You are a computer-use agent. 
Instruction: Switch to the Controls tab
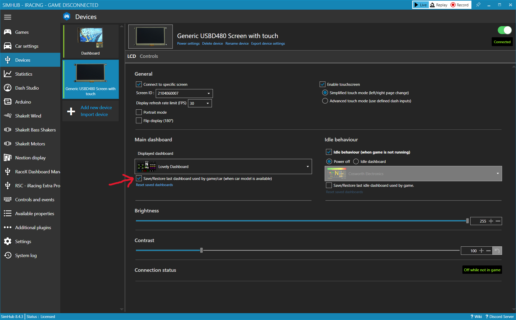(149, 56)
